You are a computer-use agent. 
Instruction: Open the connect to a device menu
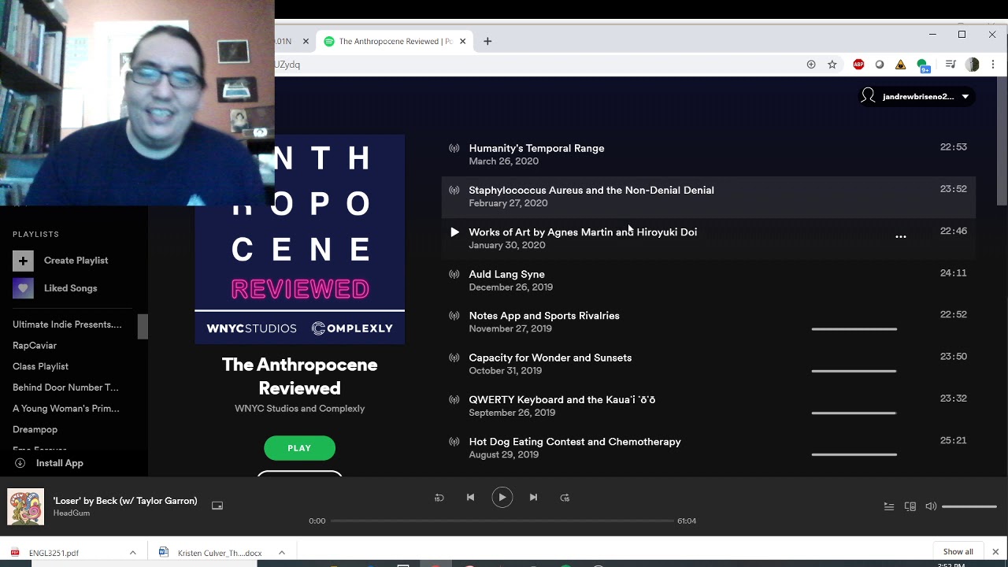910,506
